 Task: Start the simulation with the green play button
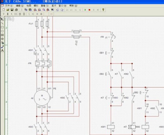pos(85,10)
